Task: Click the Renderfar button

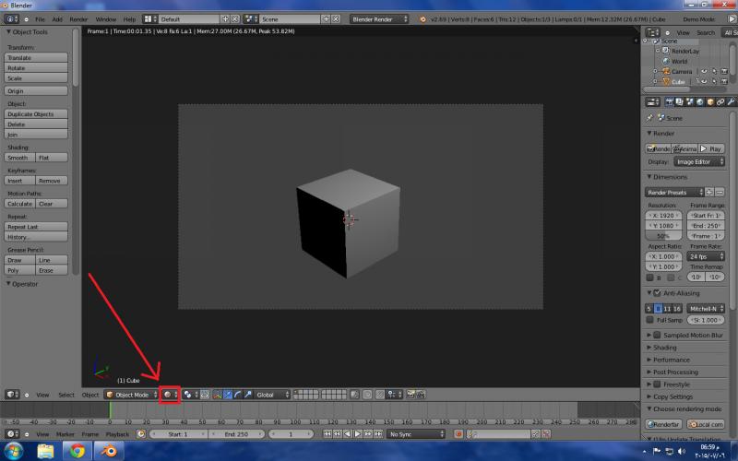Action: point(663,424)
